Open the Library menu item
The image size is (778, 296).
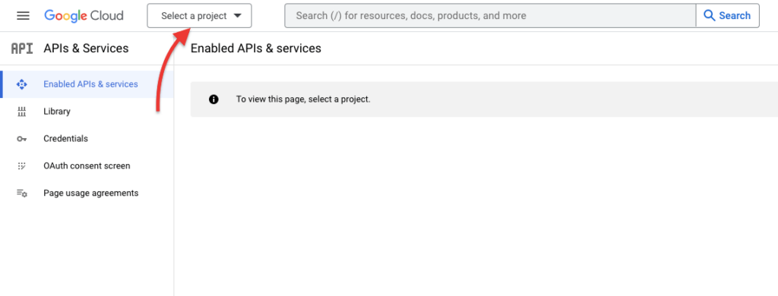point(87,112)
